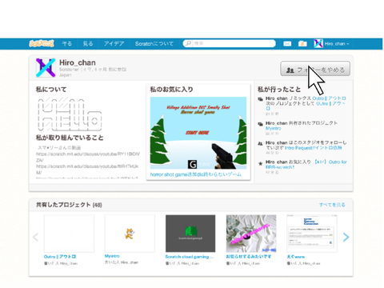Click Hiro_chan's large profile avatar
The height and width of the screenshot is (288, 384).
(46, 68)
